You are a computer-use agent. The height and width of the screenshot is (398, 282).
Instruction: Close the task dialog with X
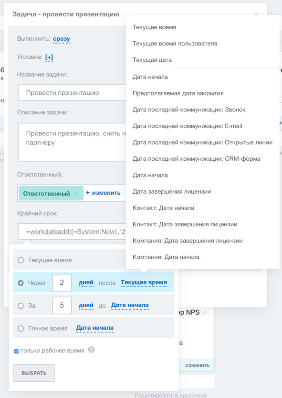click(256, 14)
